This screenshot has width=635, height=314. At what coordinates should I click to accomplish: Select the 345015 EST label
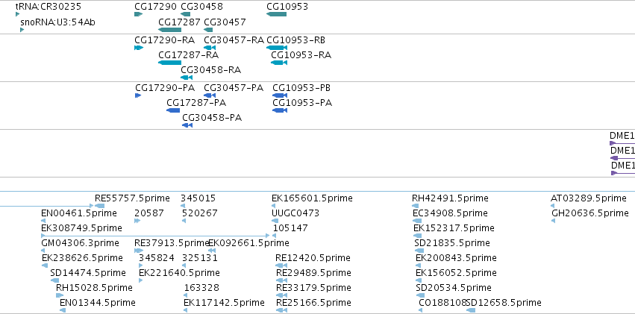(x=198, y=198)
